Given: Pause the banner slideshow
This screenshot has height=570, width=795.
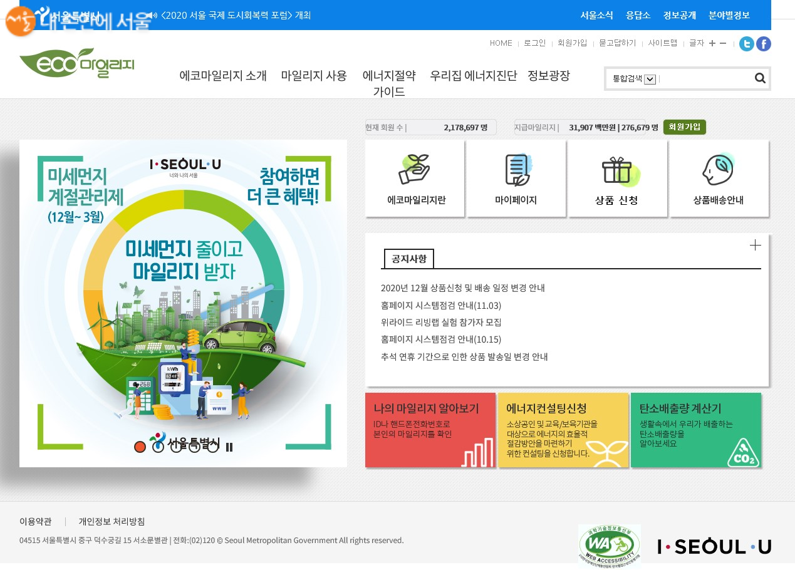Looking at the screenshot, I should pos(229,447).
